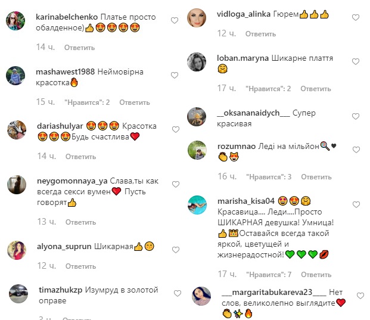Reply to rozumnao's comment

pos(316,177)
